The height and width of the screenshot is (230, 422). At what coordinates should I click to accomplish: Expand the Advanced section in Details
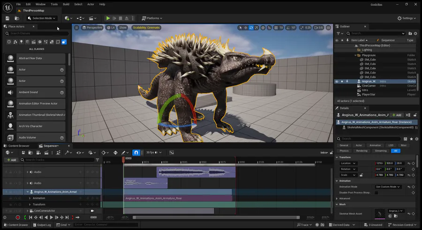click(x=337, y=199)
